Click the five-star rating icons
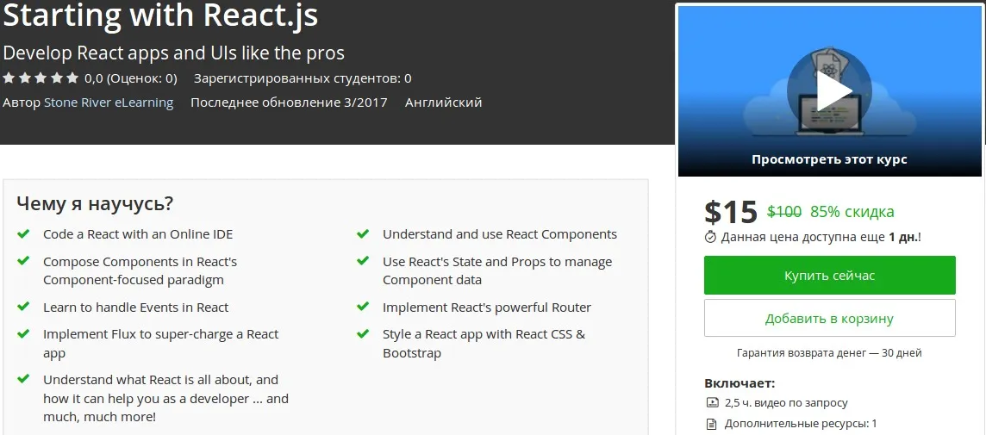 pyautogui.click(x=41, y=78)
